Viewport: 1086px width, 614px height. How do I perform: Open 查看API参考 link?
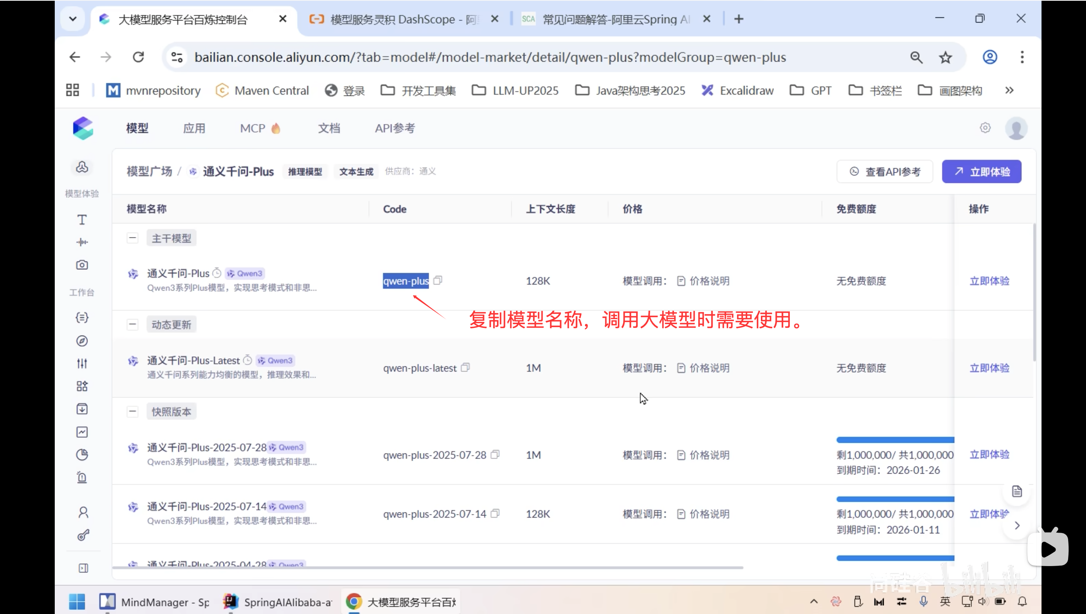[x=884, y=171]
